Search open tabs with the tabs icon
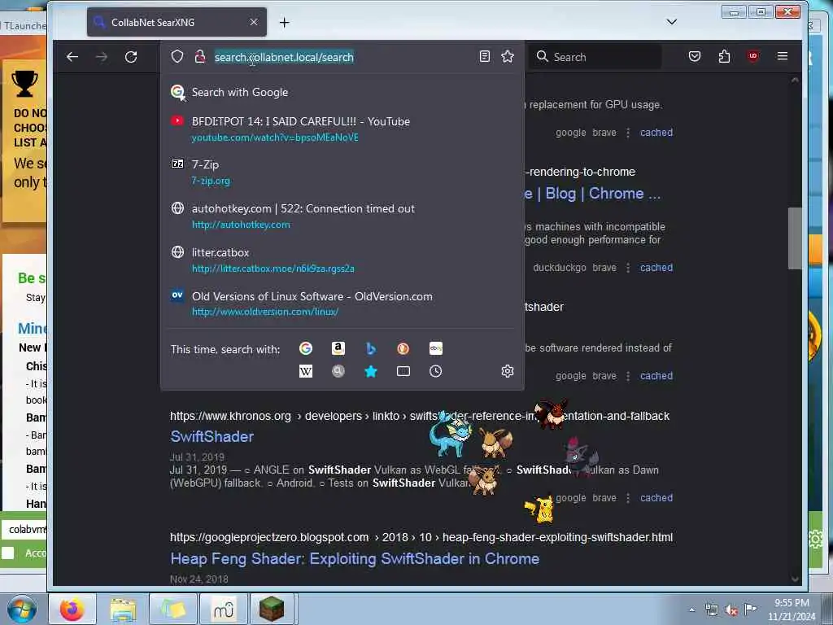This screenshot has width=833, height=625. pos(403,371)
